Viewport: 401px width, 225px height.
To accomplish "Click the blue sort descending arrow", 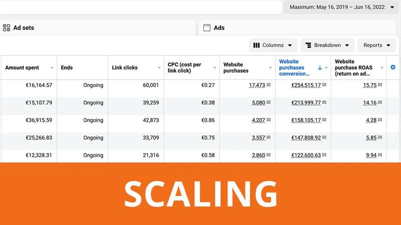I will (320, 67).
